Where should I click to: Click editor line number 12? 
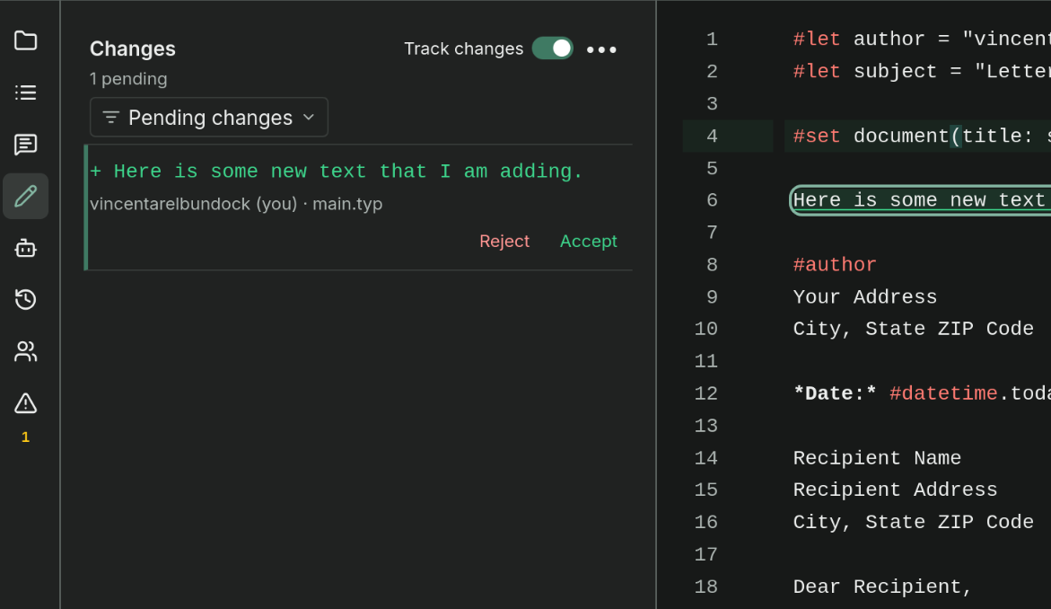point(705,393)
